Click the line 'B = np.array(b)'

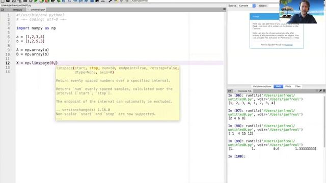pyautogui.click(x=33, y=54)
